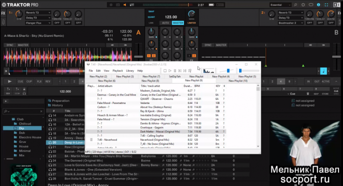Click the foobar2000 Pause icon
Image resolution: width=343 pixels, height=186 pixels.
pyautogui.click(x=175, y=71)
